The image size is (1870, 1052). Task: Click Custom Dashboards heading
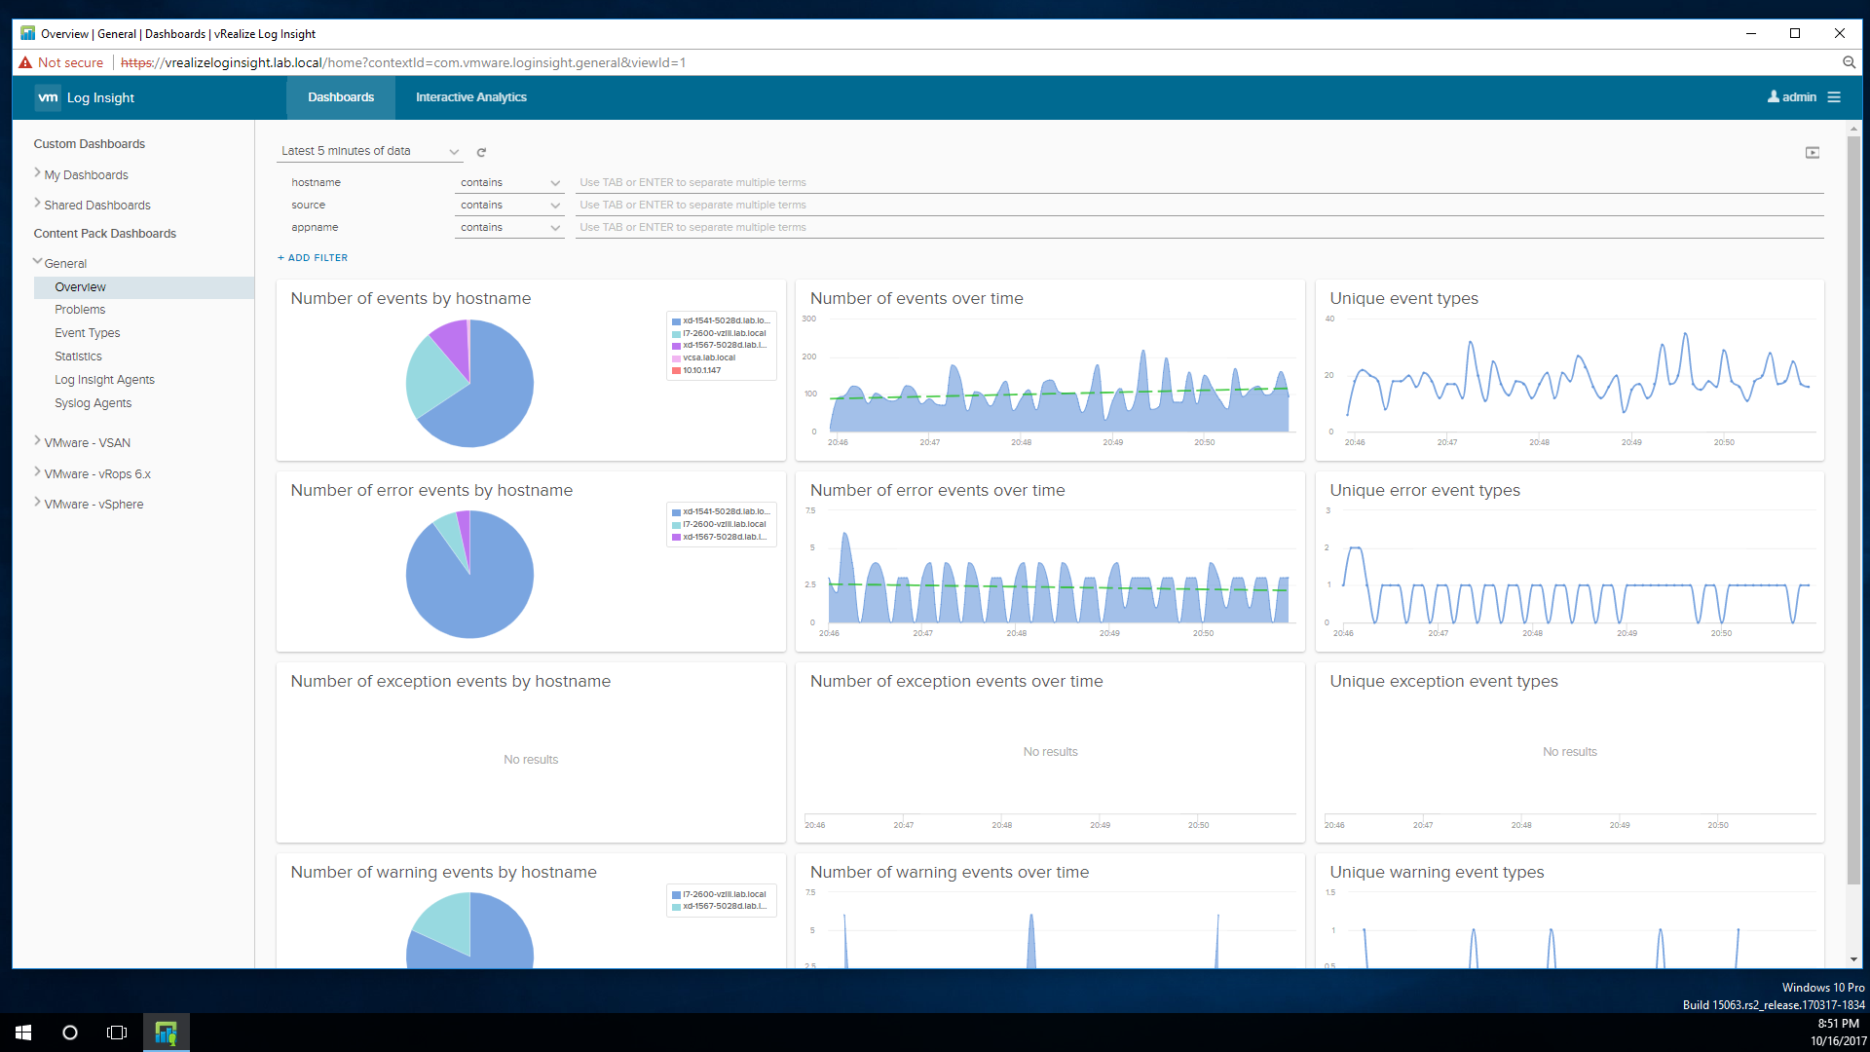click(x=90, y=144)
